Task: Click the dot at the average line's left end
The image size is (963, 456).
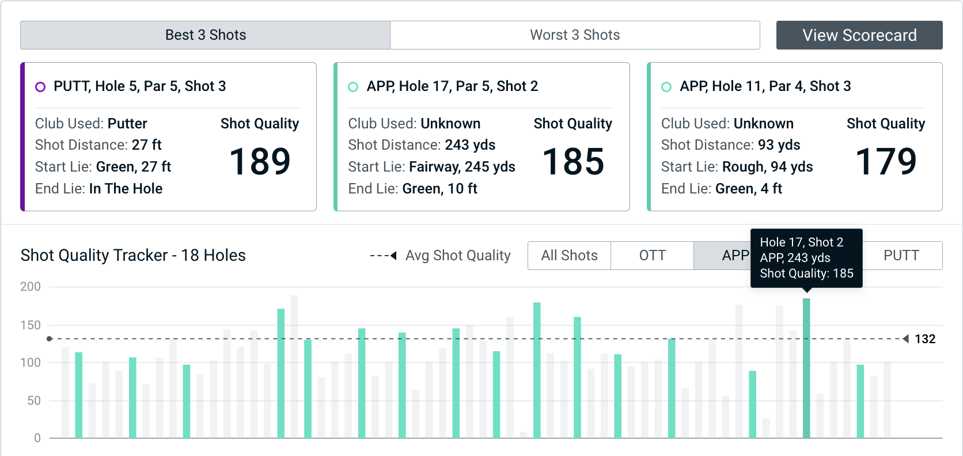Action: [50, 339]
